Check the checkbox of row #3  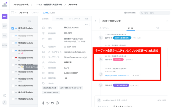[x=13, y=43]
